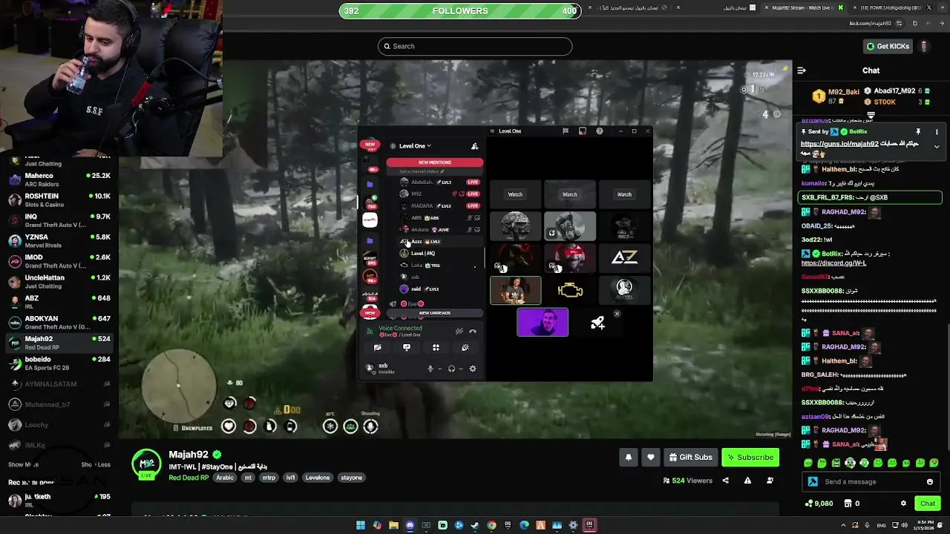
Task: Watch the first stream in Discord call
Action: 515,194
